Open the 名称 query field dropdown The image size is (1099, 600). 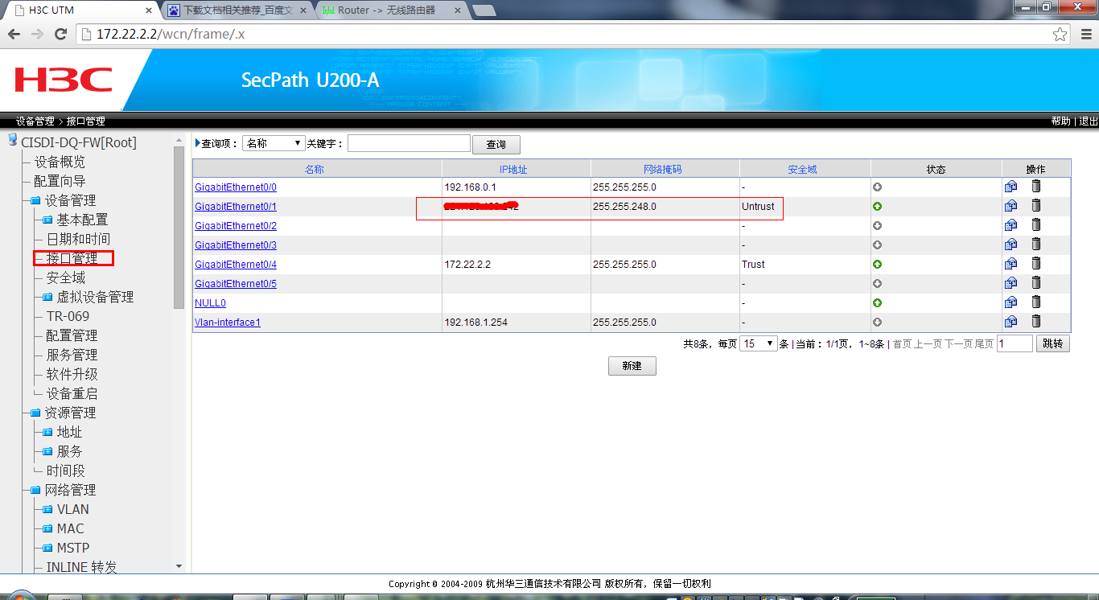274,143
